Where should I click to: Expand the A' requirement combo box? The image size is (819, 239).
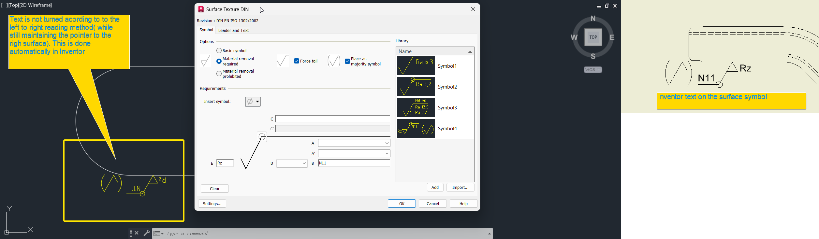[x=387, y=153]
